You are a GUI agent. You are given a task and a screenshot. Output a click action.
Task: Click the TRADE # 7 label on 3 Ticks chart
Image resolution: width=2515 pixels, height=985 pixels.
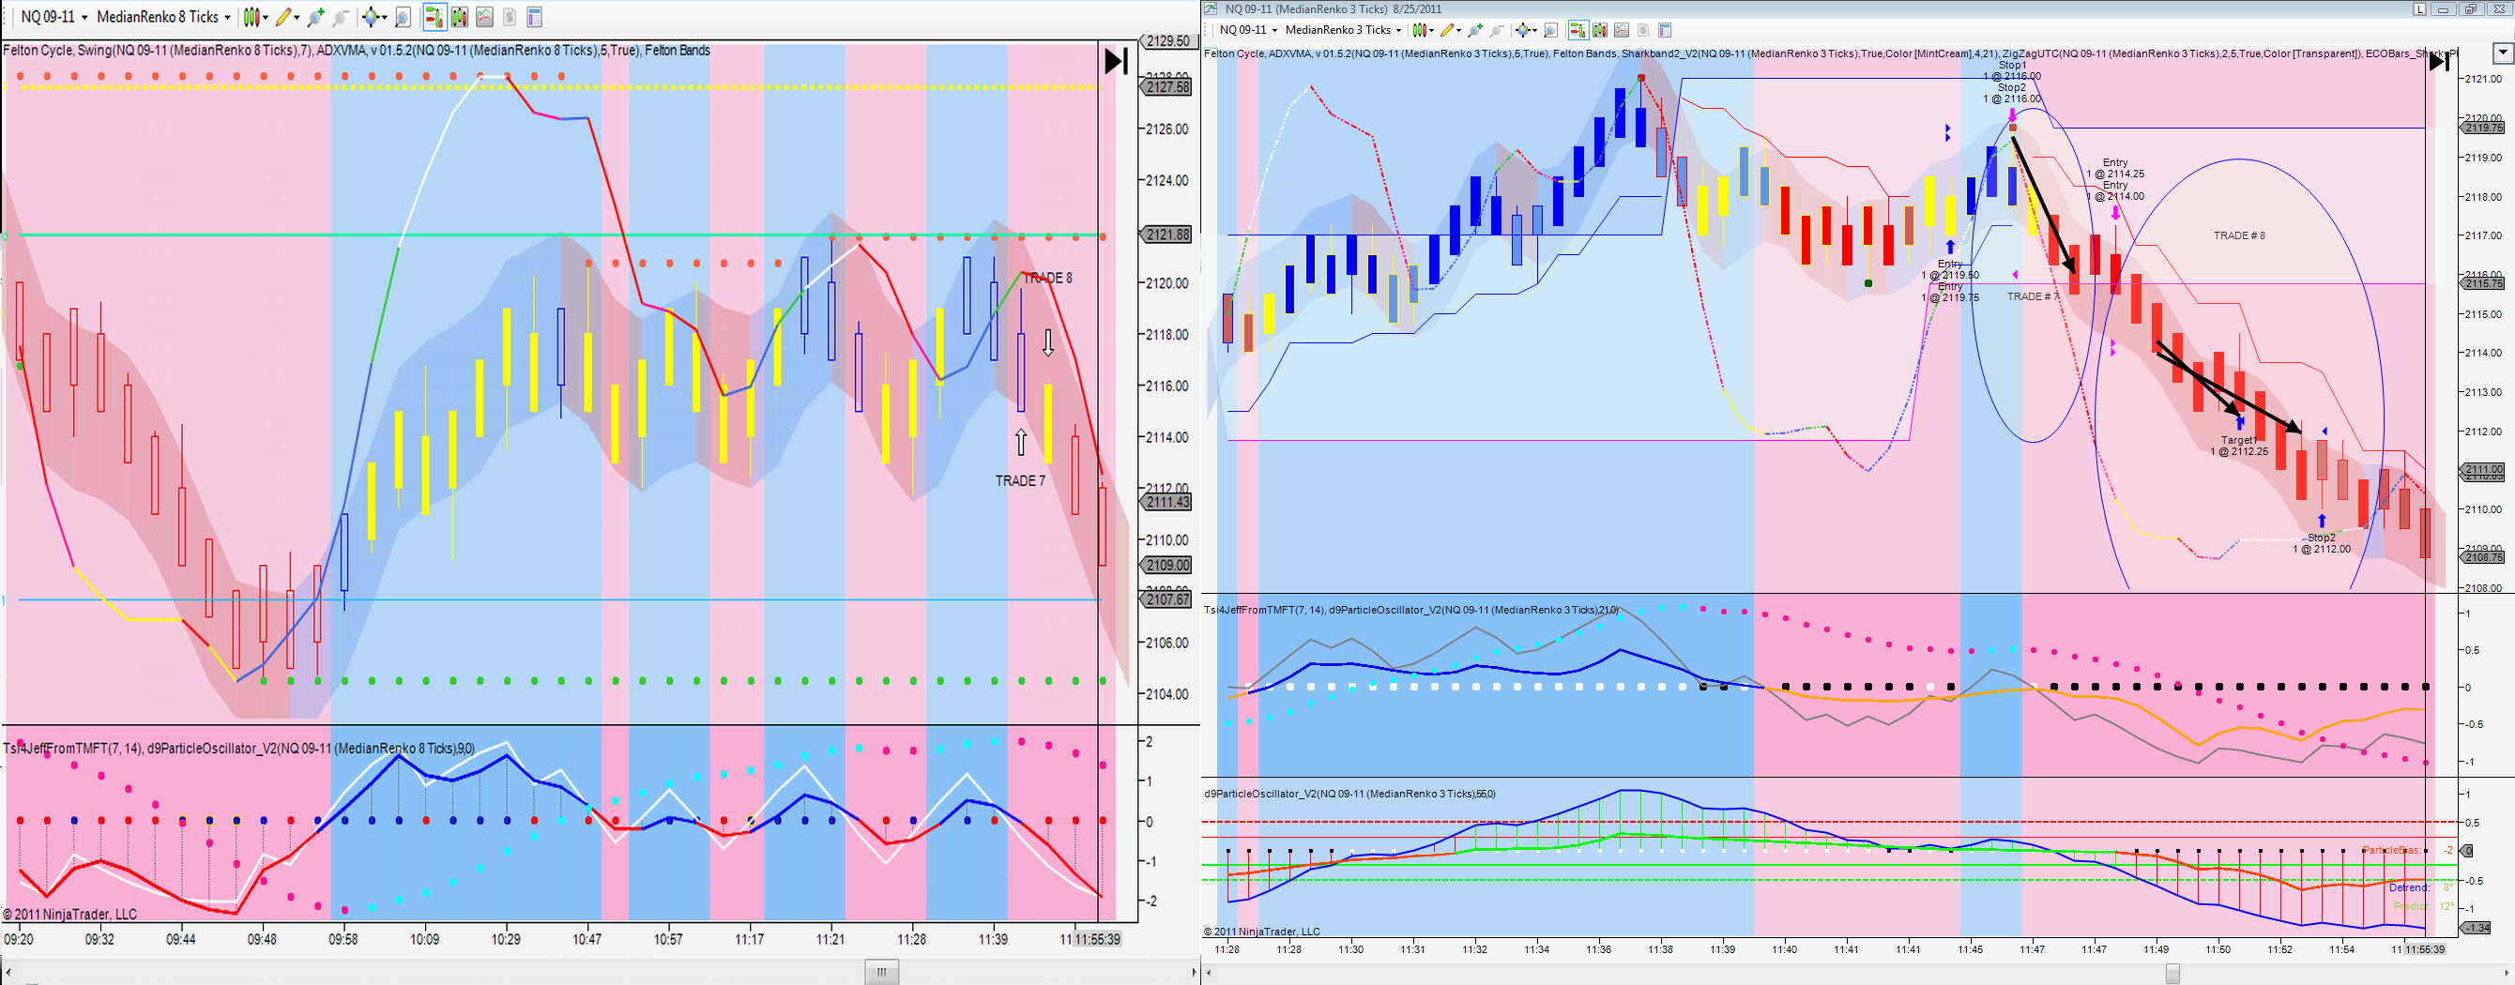[2033, 295]
